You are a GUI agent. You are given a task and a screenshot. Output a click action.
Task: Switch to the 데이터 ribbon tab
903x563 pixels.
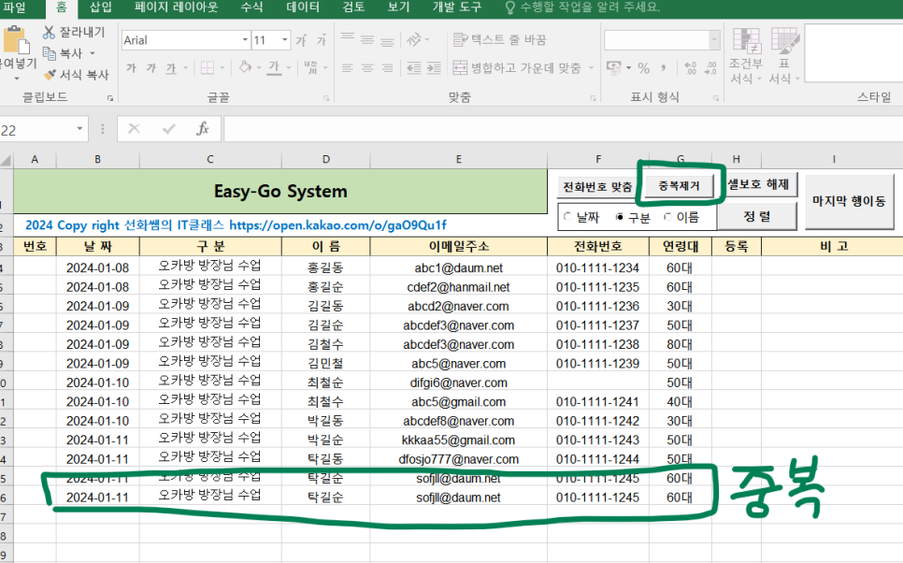click(x=303, y=7)
